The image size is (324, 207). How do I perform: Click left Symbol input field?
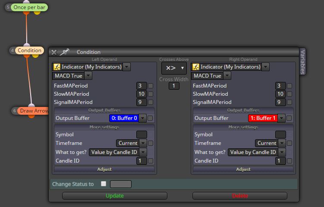[142, 135]
